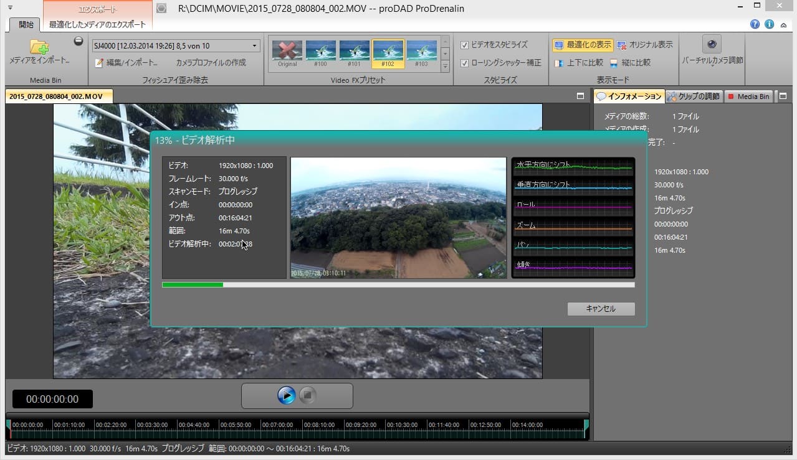The image size is (797, 460).
Task: Select the Original display mode icon
Action: click(622, 45)
